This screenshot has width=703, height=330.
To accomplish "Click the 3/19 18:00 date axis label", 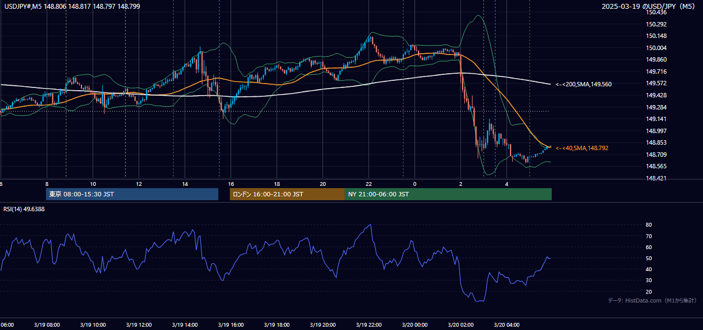I will tap(276, 325).
